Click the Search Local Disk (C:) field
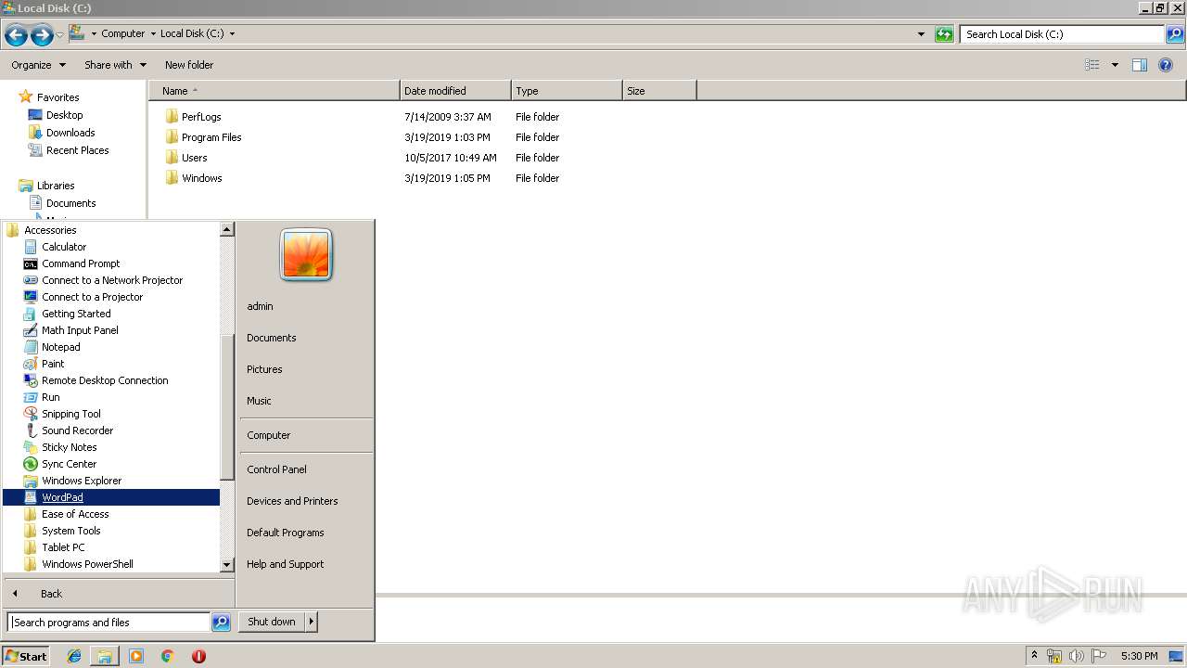Viewport: 1187px width, 668px height. [1062, 34]
